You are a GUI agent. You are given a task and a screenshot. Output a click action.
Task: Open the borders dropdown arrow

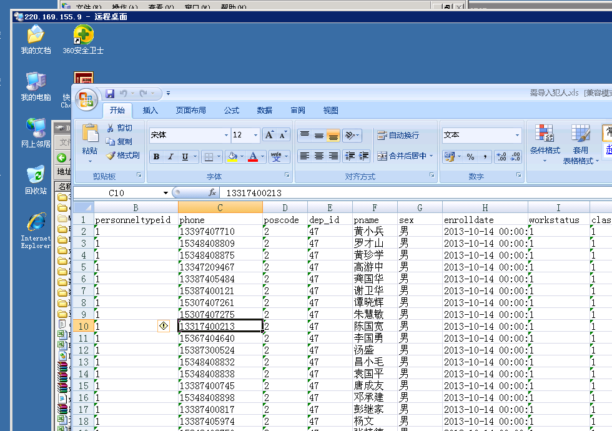(219, 157)
